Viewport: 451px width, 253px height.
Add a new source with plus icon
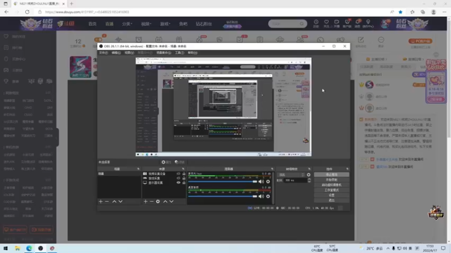pos(145,202)
